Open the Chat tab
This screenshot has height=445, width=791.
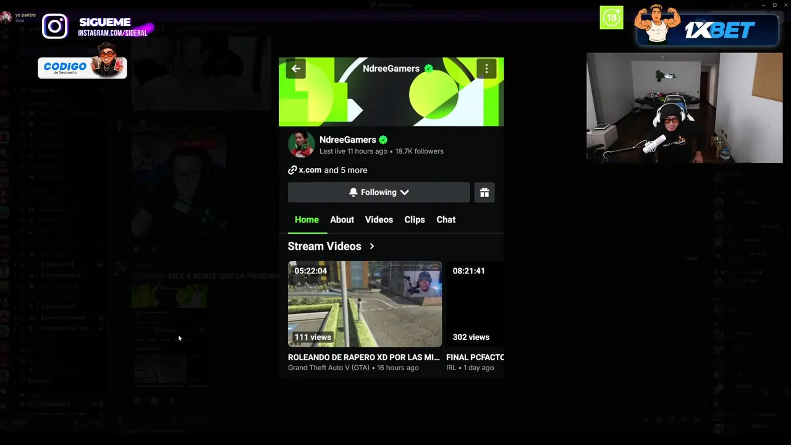pyautogui.click(x=446, y=220)
